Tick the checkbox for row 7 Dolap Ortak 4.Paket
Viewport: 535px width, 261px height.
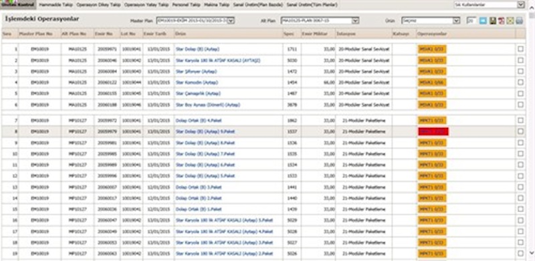(520, 120)
